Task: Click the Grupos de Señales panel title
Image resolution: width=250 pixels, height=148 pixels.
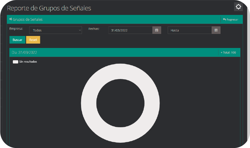Action: point(28,20)
